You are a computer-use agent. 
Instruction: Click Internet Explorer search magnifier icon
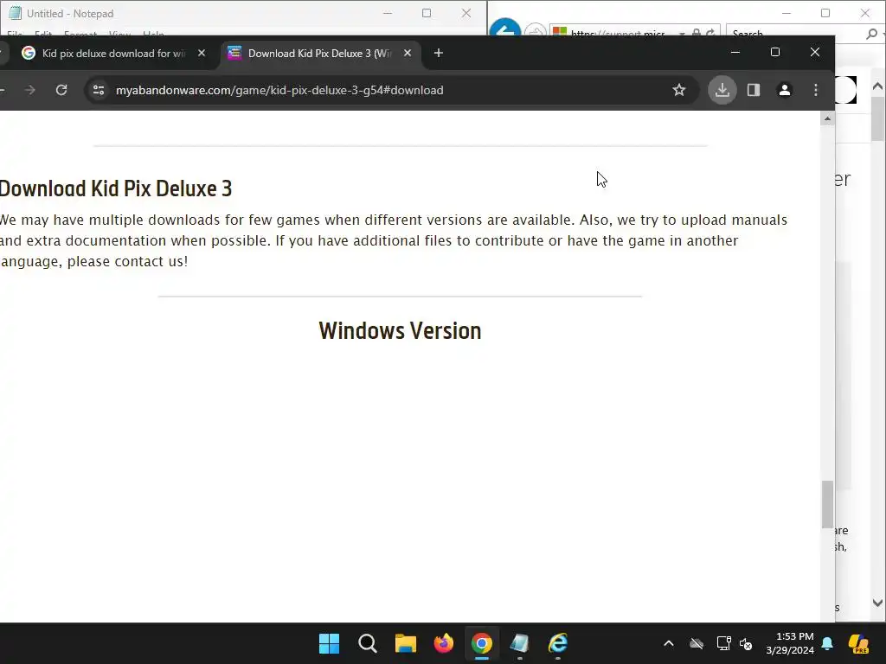tap(872, 34)
